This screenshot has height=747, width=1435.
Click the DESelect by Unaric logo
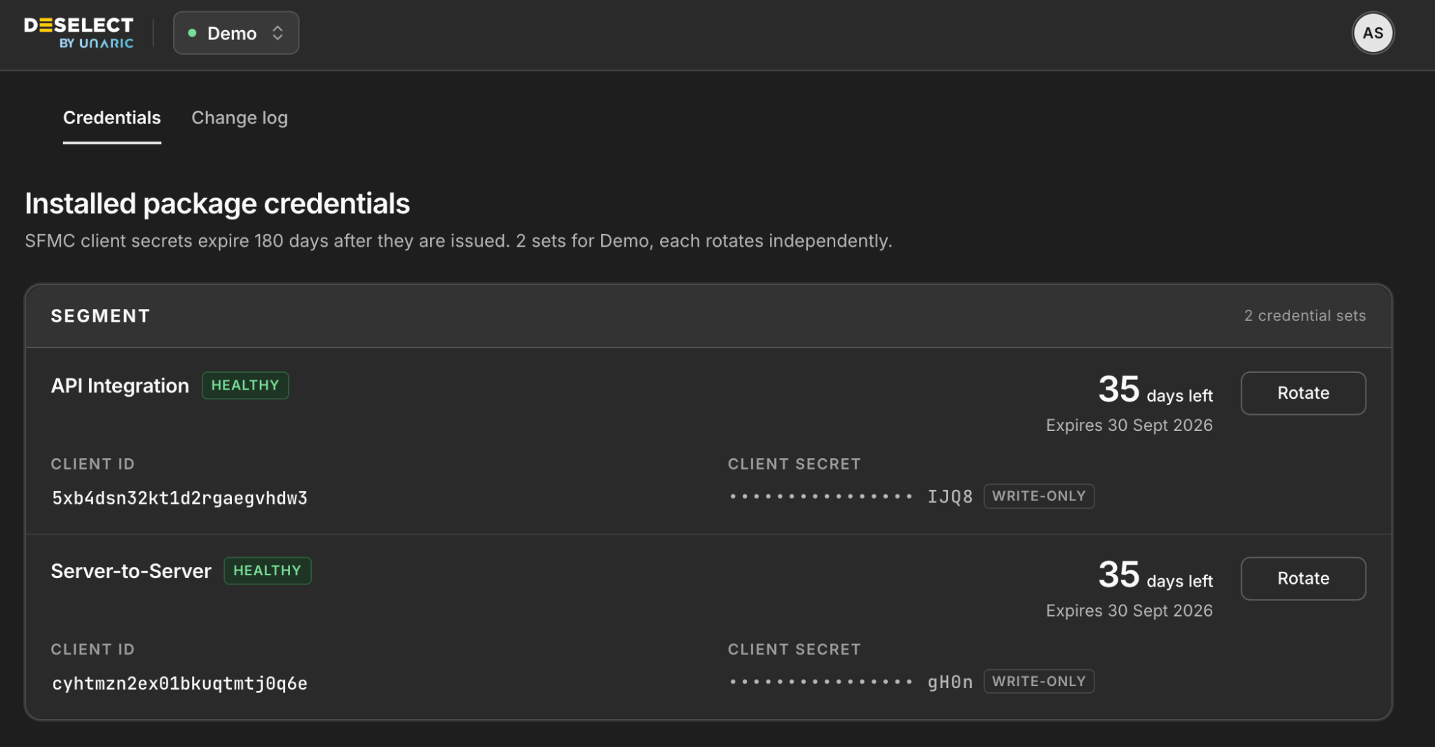[78, 33]
